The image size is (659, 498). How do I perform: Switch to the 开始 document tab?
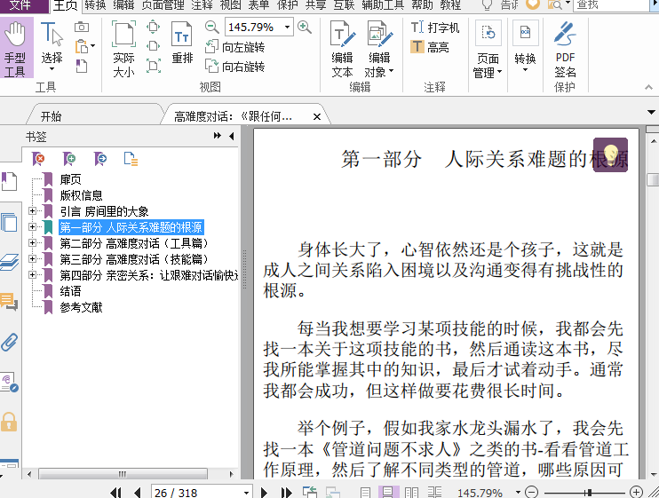(52, 116)
